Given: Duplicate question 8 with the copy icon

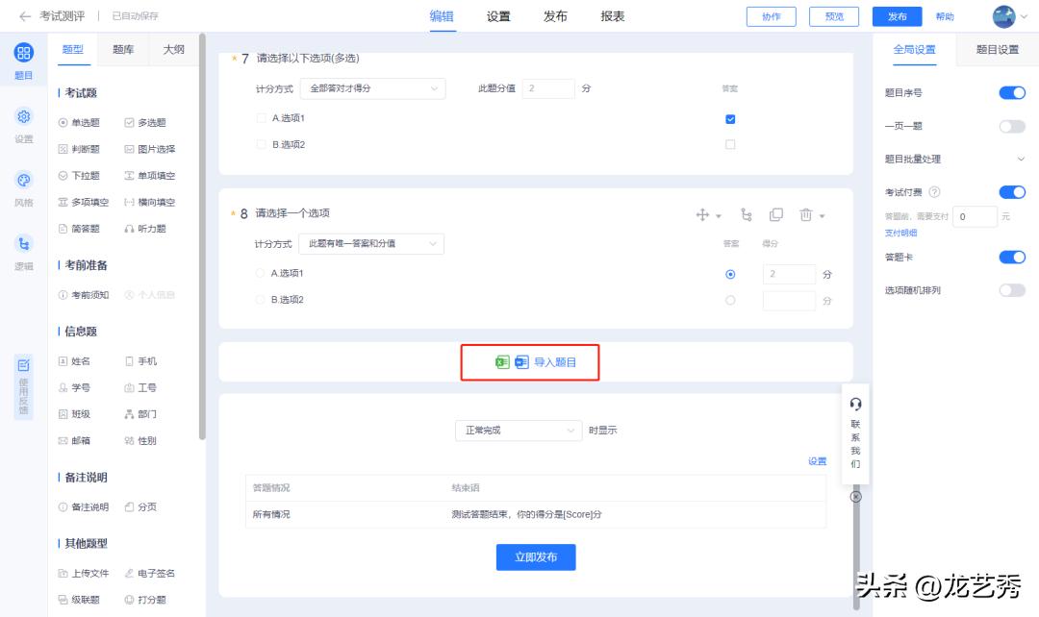Looking at the screenshot, I should pos(774,212).
